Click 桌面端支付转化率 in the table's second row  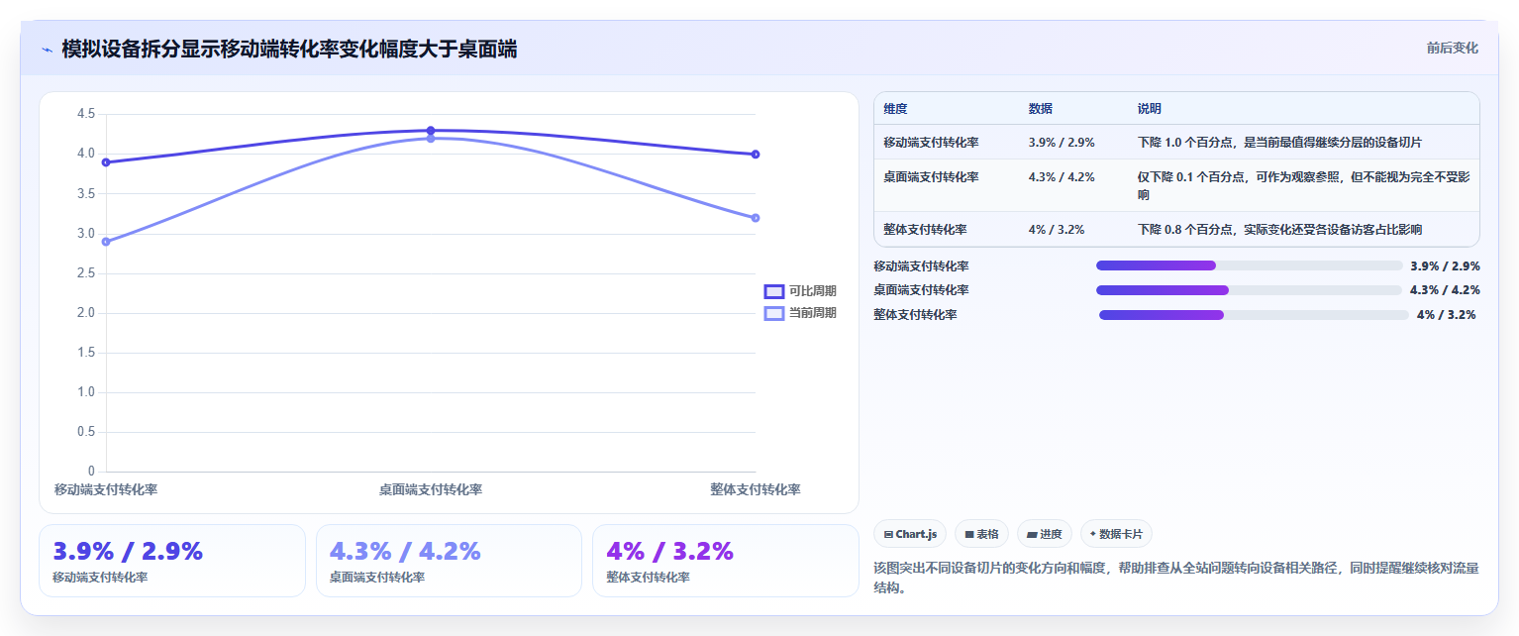[x=932, y=177]
